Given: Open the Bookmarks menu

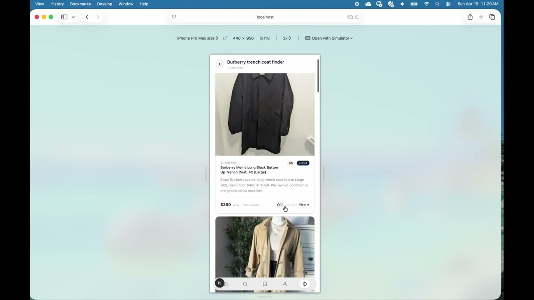Looking at the screenshot, I should pyautogui.click(x=80, y=4).
